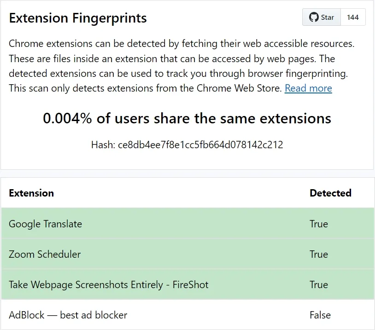
Task: Click the word Star beside octocat
Action: [328, 17]
